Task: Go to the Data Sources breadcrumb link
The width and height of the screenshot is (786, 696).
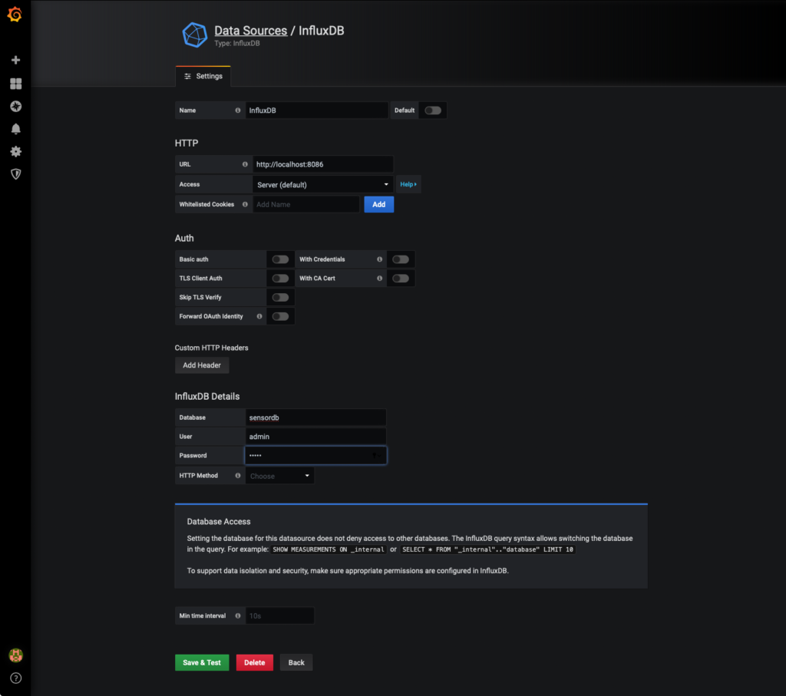Action: pyautogui.click(x=251, y=31)
